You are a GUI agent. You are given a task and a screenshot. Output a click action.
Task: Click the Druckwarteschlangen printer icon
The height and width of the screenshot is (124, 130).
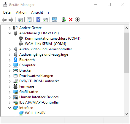tap(15, 76)
